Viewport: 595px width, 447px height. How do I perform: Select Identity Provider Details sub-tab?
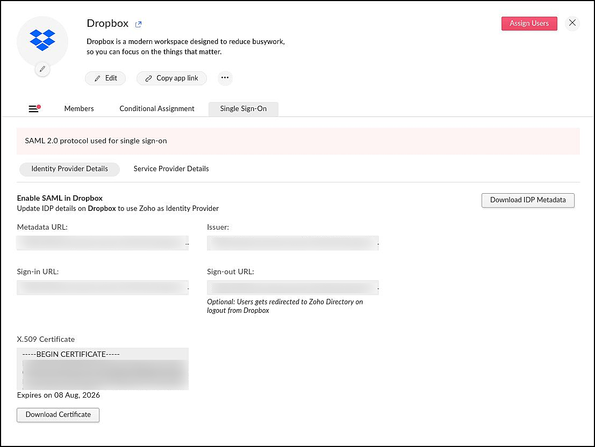[69, 169]
